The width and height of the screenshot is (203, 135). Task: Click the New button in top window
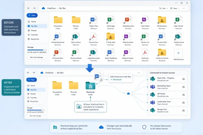click(x=32, y=15)
